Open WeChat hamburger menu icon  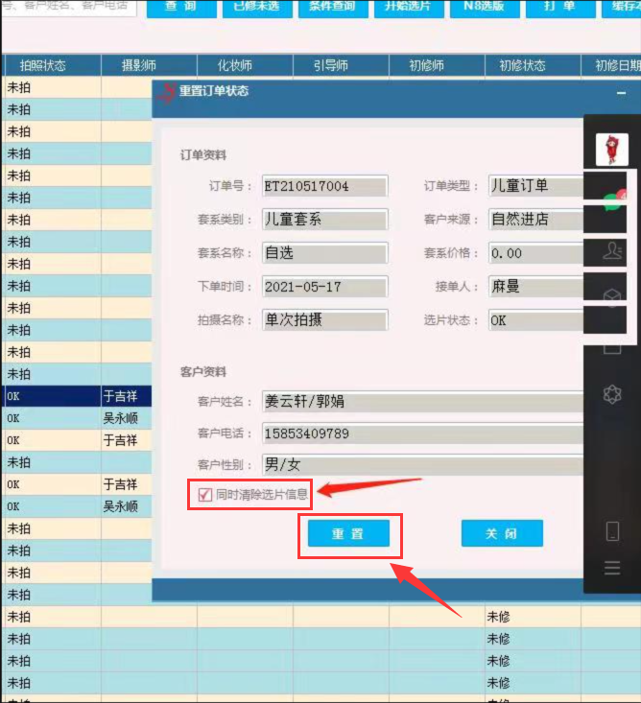(x=612, y=568)
